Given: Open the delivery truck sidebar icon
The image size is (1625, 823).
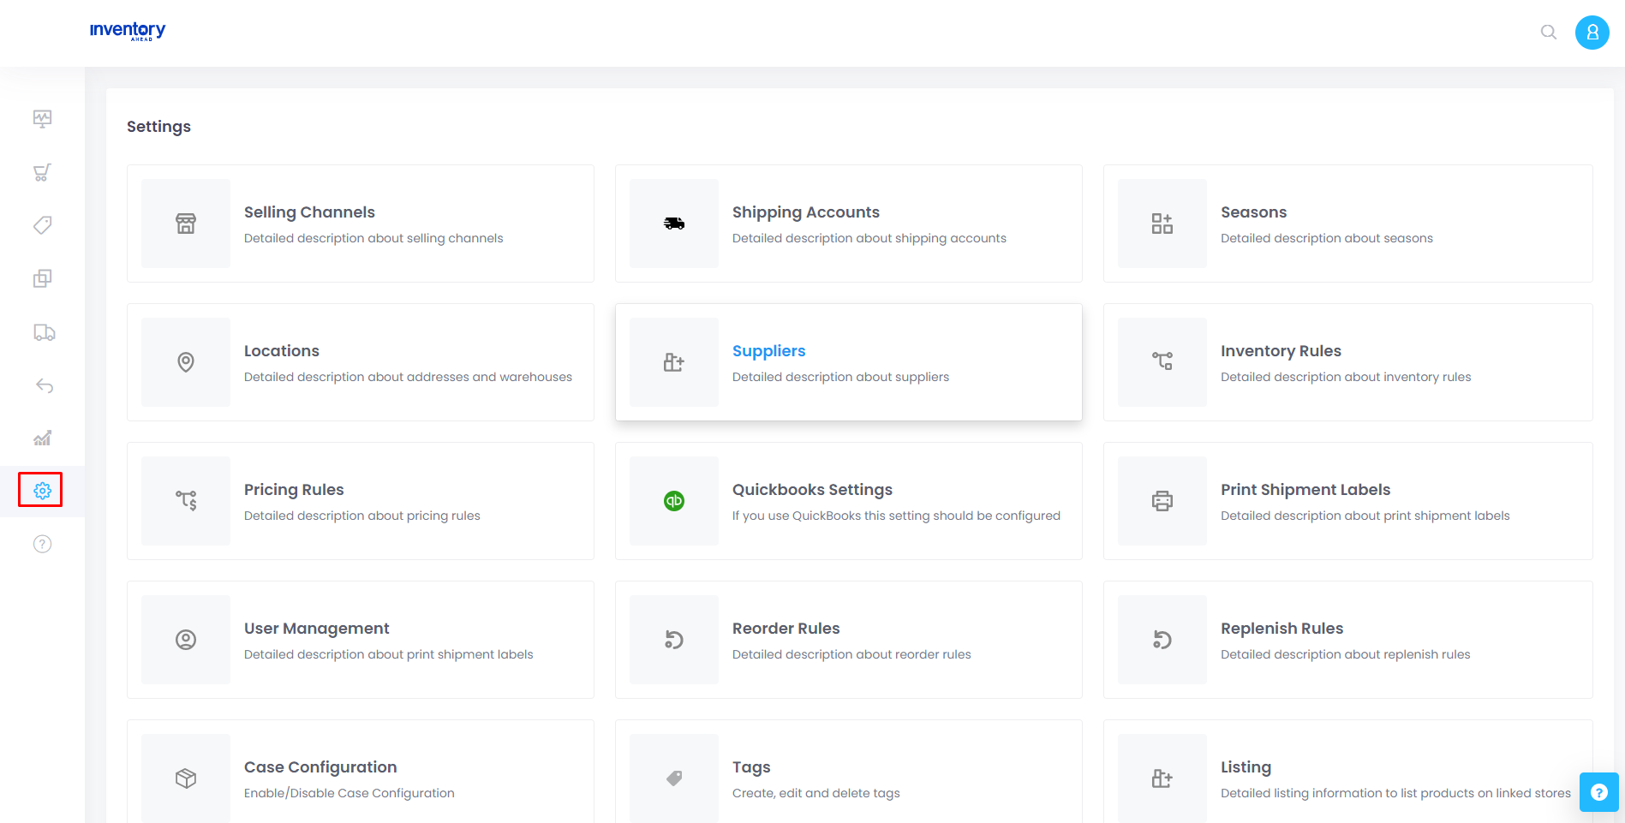Looking at the screenshot, I should [x=44, y=332].
